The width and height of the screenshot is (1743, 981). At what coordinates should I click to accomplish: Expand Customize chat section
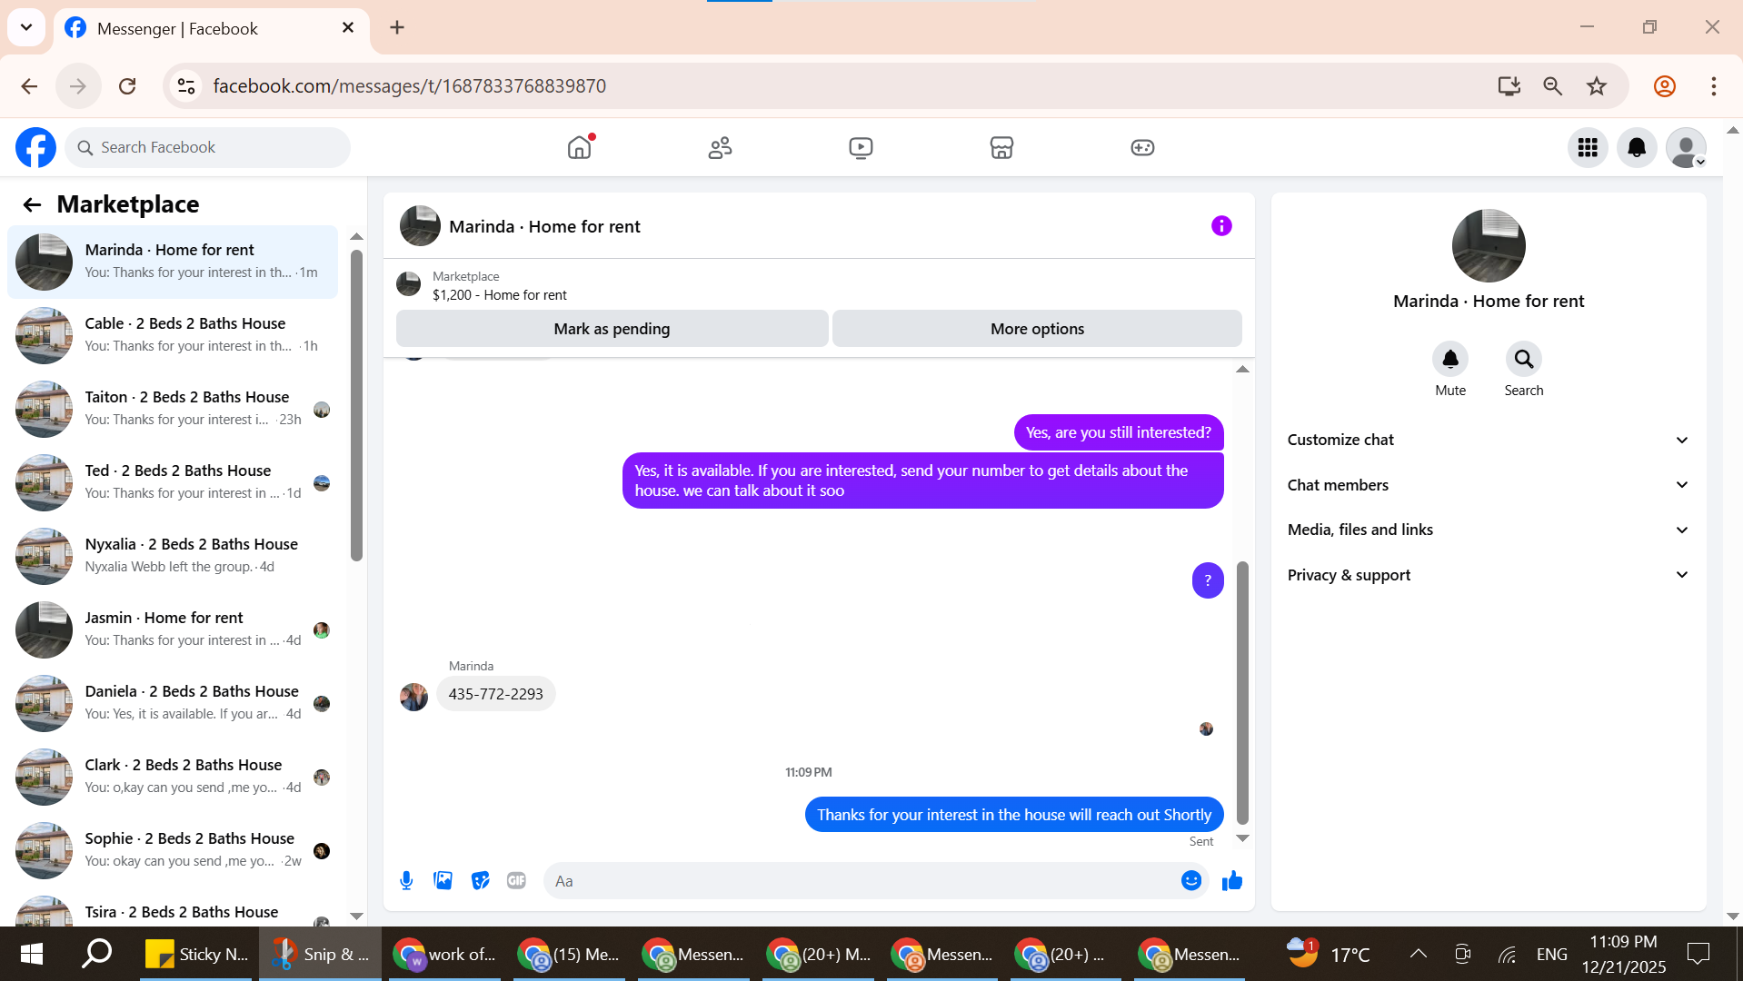point(1488,440)
